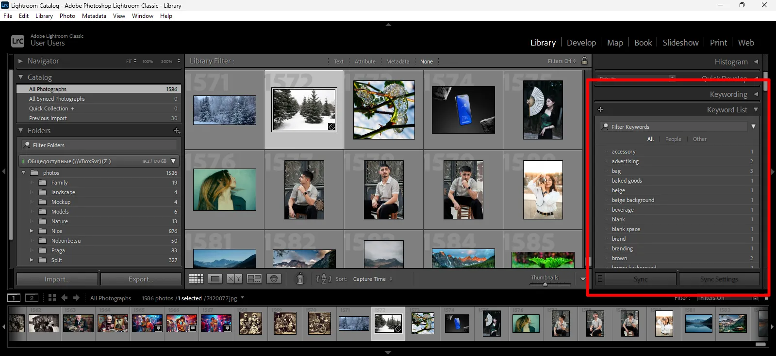Open the Sort by Capture Time dropdown
This screenshot has width=776, height=356.
pos(372,279)
